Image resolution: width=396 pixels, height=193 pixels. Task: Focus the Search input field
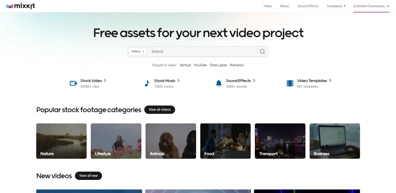click(203, 52)
